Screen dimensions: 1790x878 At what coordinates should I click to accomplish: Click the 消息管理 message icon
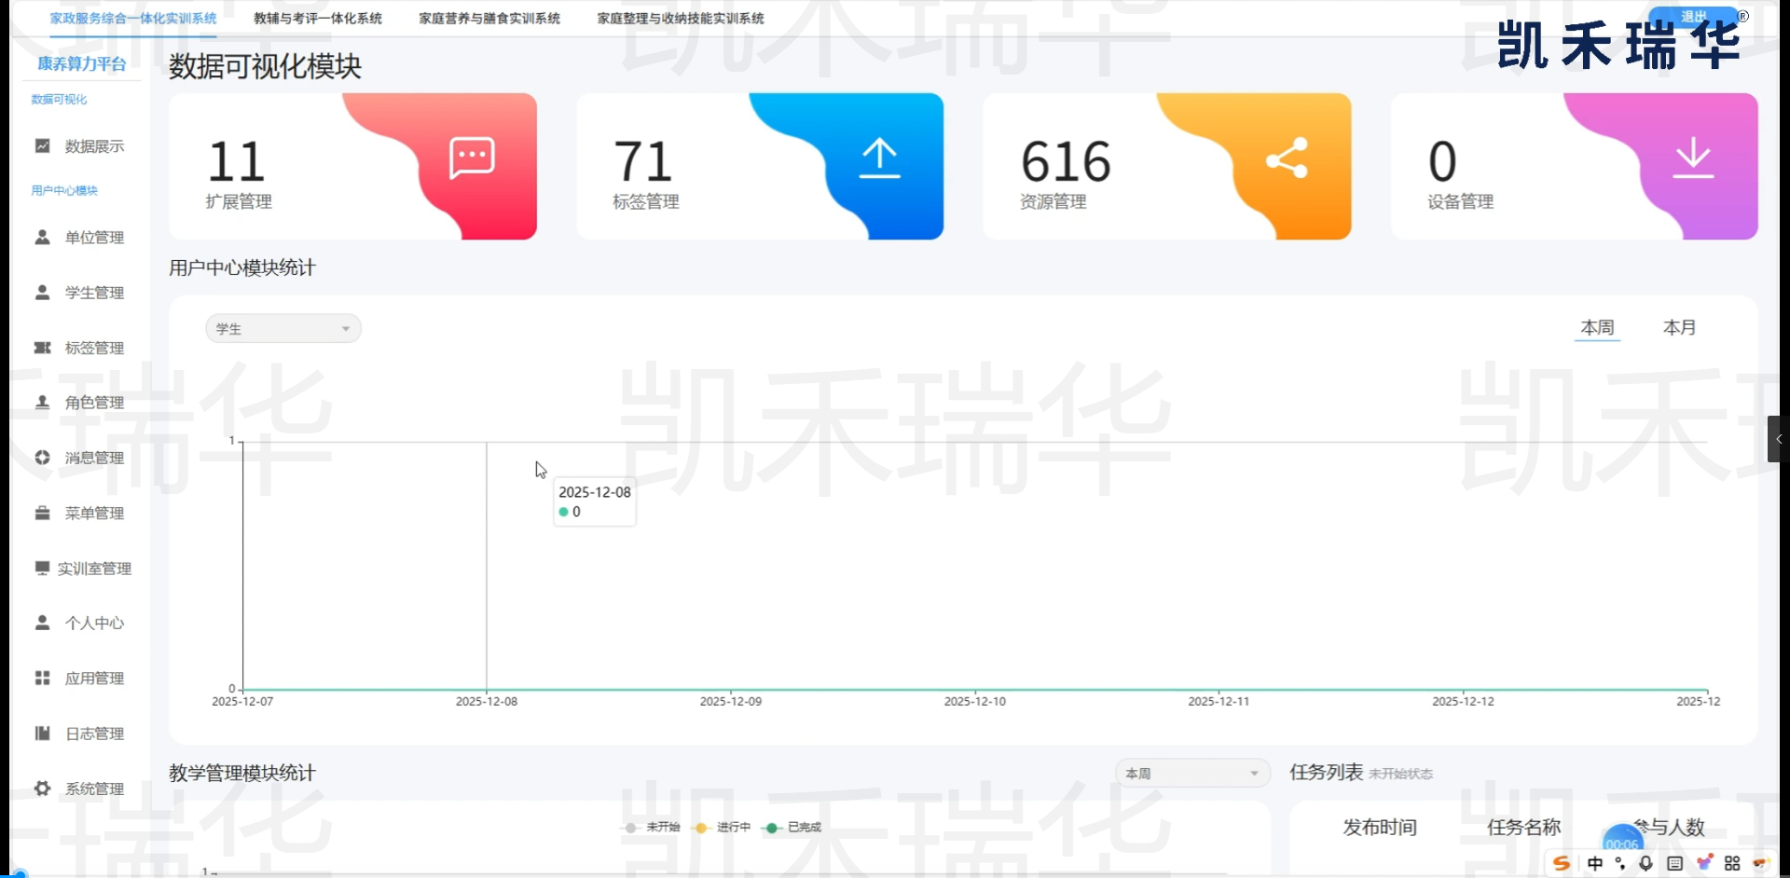(42, 457)
